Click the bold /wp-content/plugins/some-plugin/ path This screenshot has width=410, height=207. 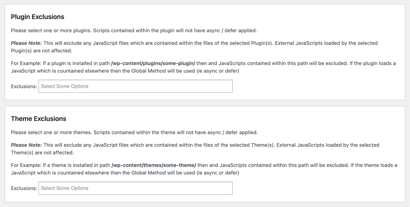click(153, 63)
